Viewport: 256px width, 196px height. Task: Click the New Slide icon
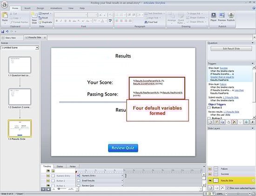(34, 15)
